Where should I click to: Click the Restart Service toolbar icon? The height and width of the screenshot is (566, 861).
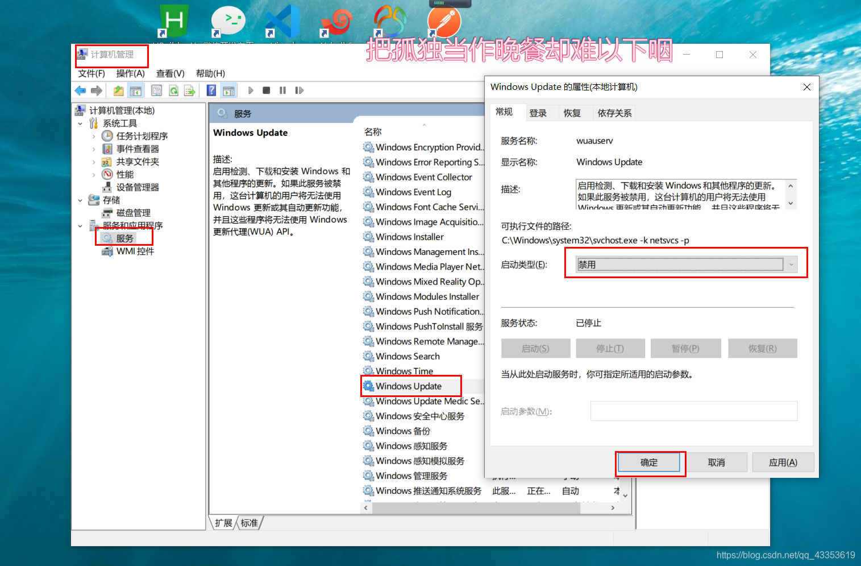click(x=299, y=90)
